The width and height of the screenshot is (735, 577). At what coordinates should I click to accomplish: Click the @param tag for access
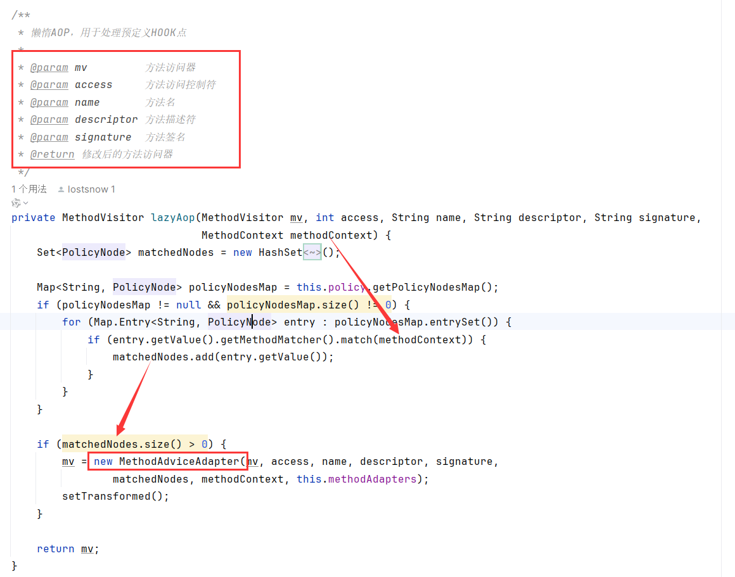(49, 85)
